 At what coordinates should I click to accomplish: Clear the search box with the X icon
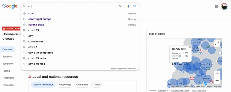pyautogui.click(x=120, y=6)
